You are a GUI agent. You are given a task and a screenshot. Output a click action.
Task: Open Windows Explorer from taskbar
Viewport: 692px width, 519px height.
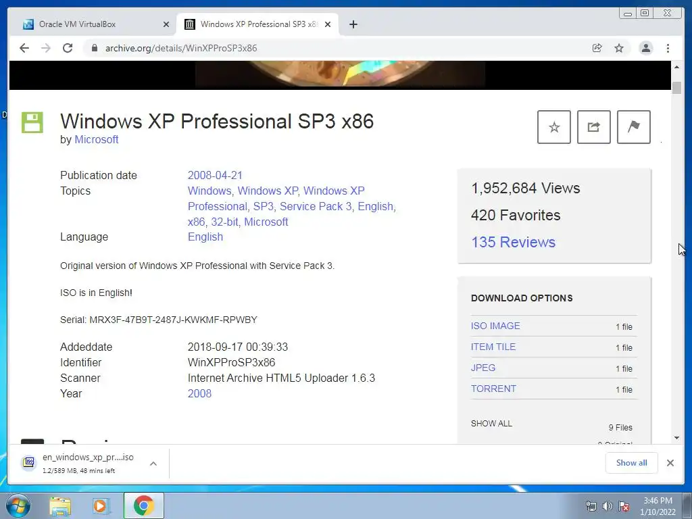pos(60,506)
